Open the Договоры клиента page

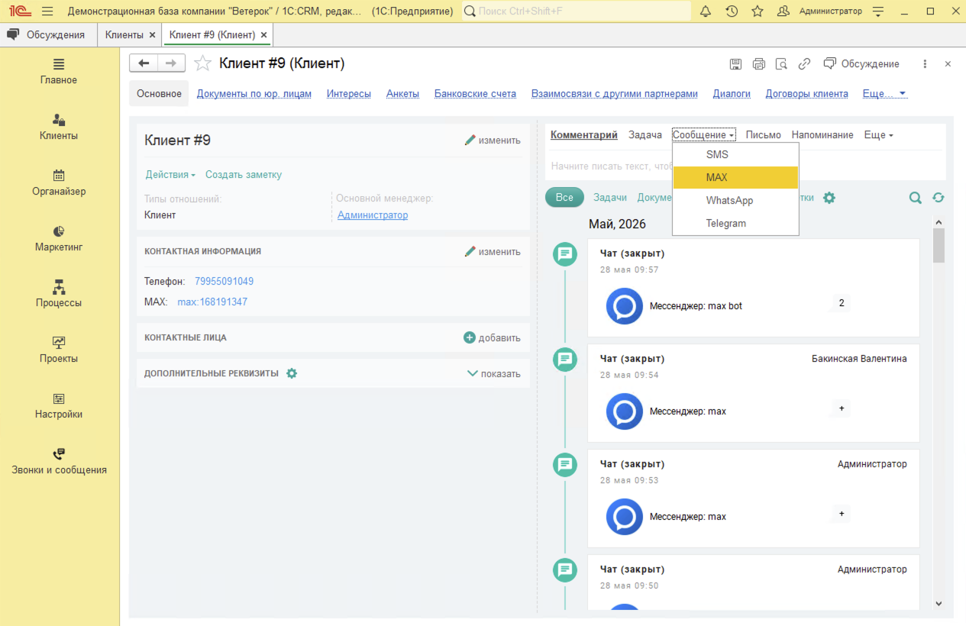[806, 94]
